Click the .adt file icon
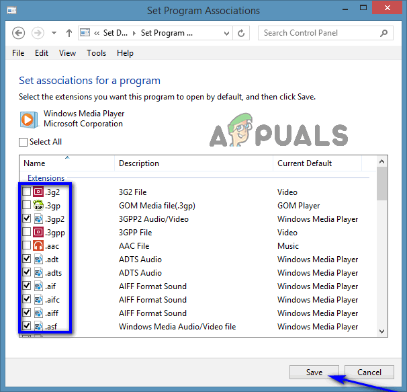The width and height of the screenshot is (407, 392). click(38, 259)
